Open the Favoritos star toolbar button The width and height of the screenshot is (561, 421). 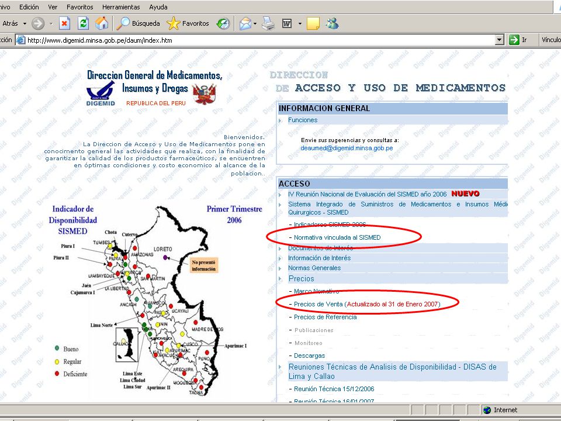[x=188, y=23]
